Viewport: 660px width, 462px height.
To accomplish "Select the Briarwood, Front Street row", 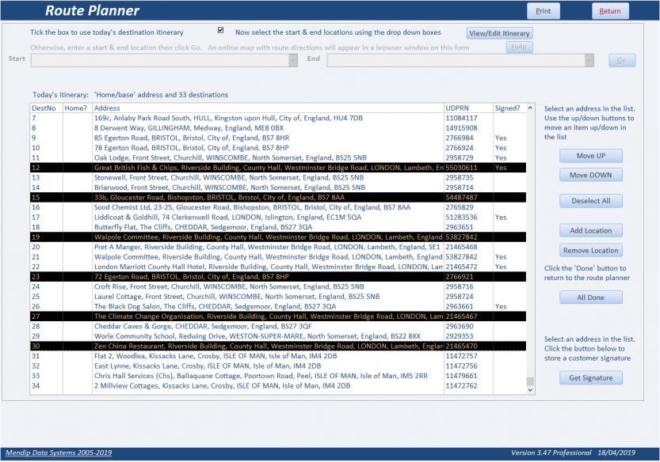I will tap(278, 187).
